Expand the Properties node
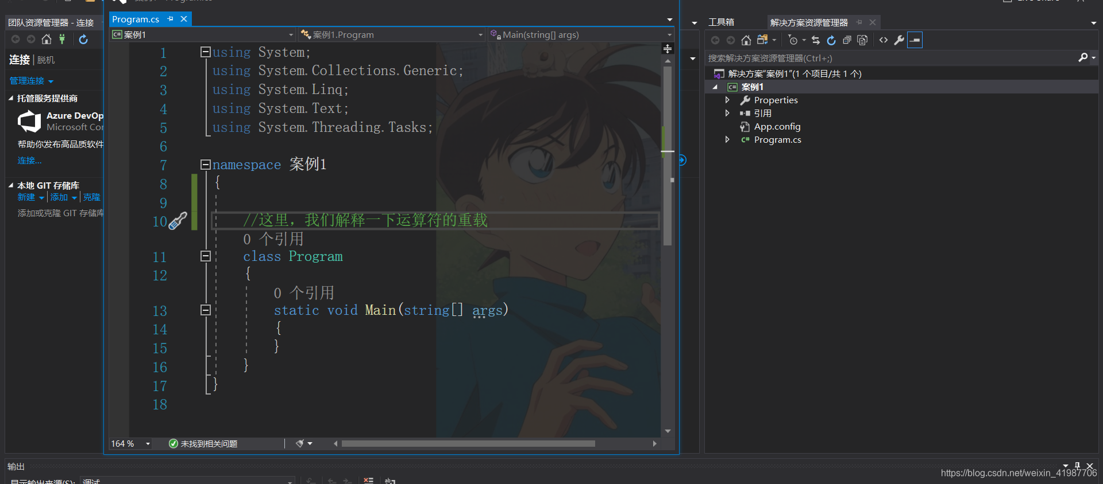 click(727, 100)
